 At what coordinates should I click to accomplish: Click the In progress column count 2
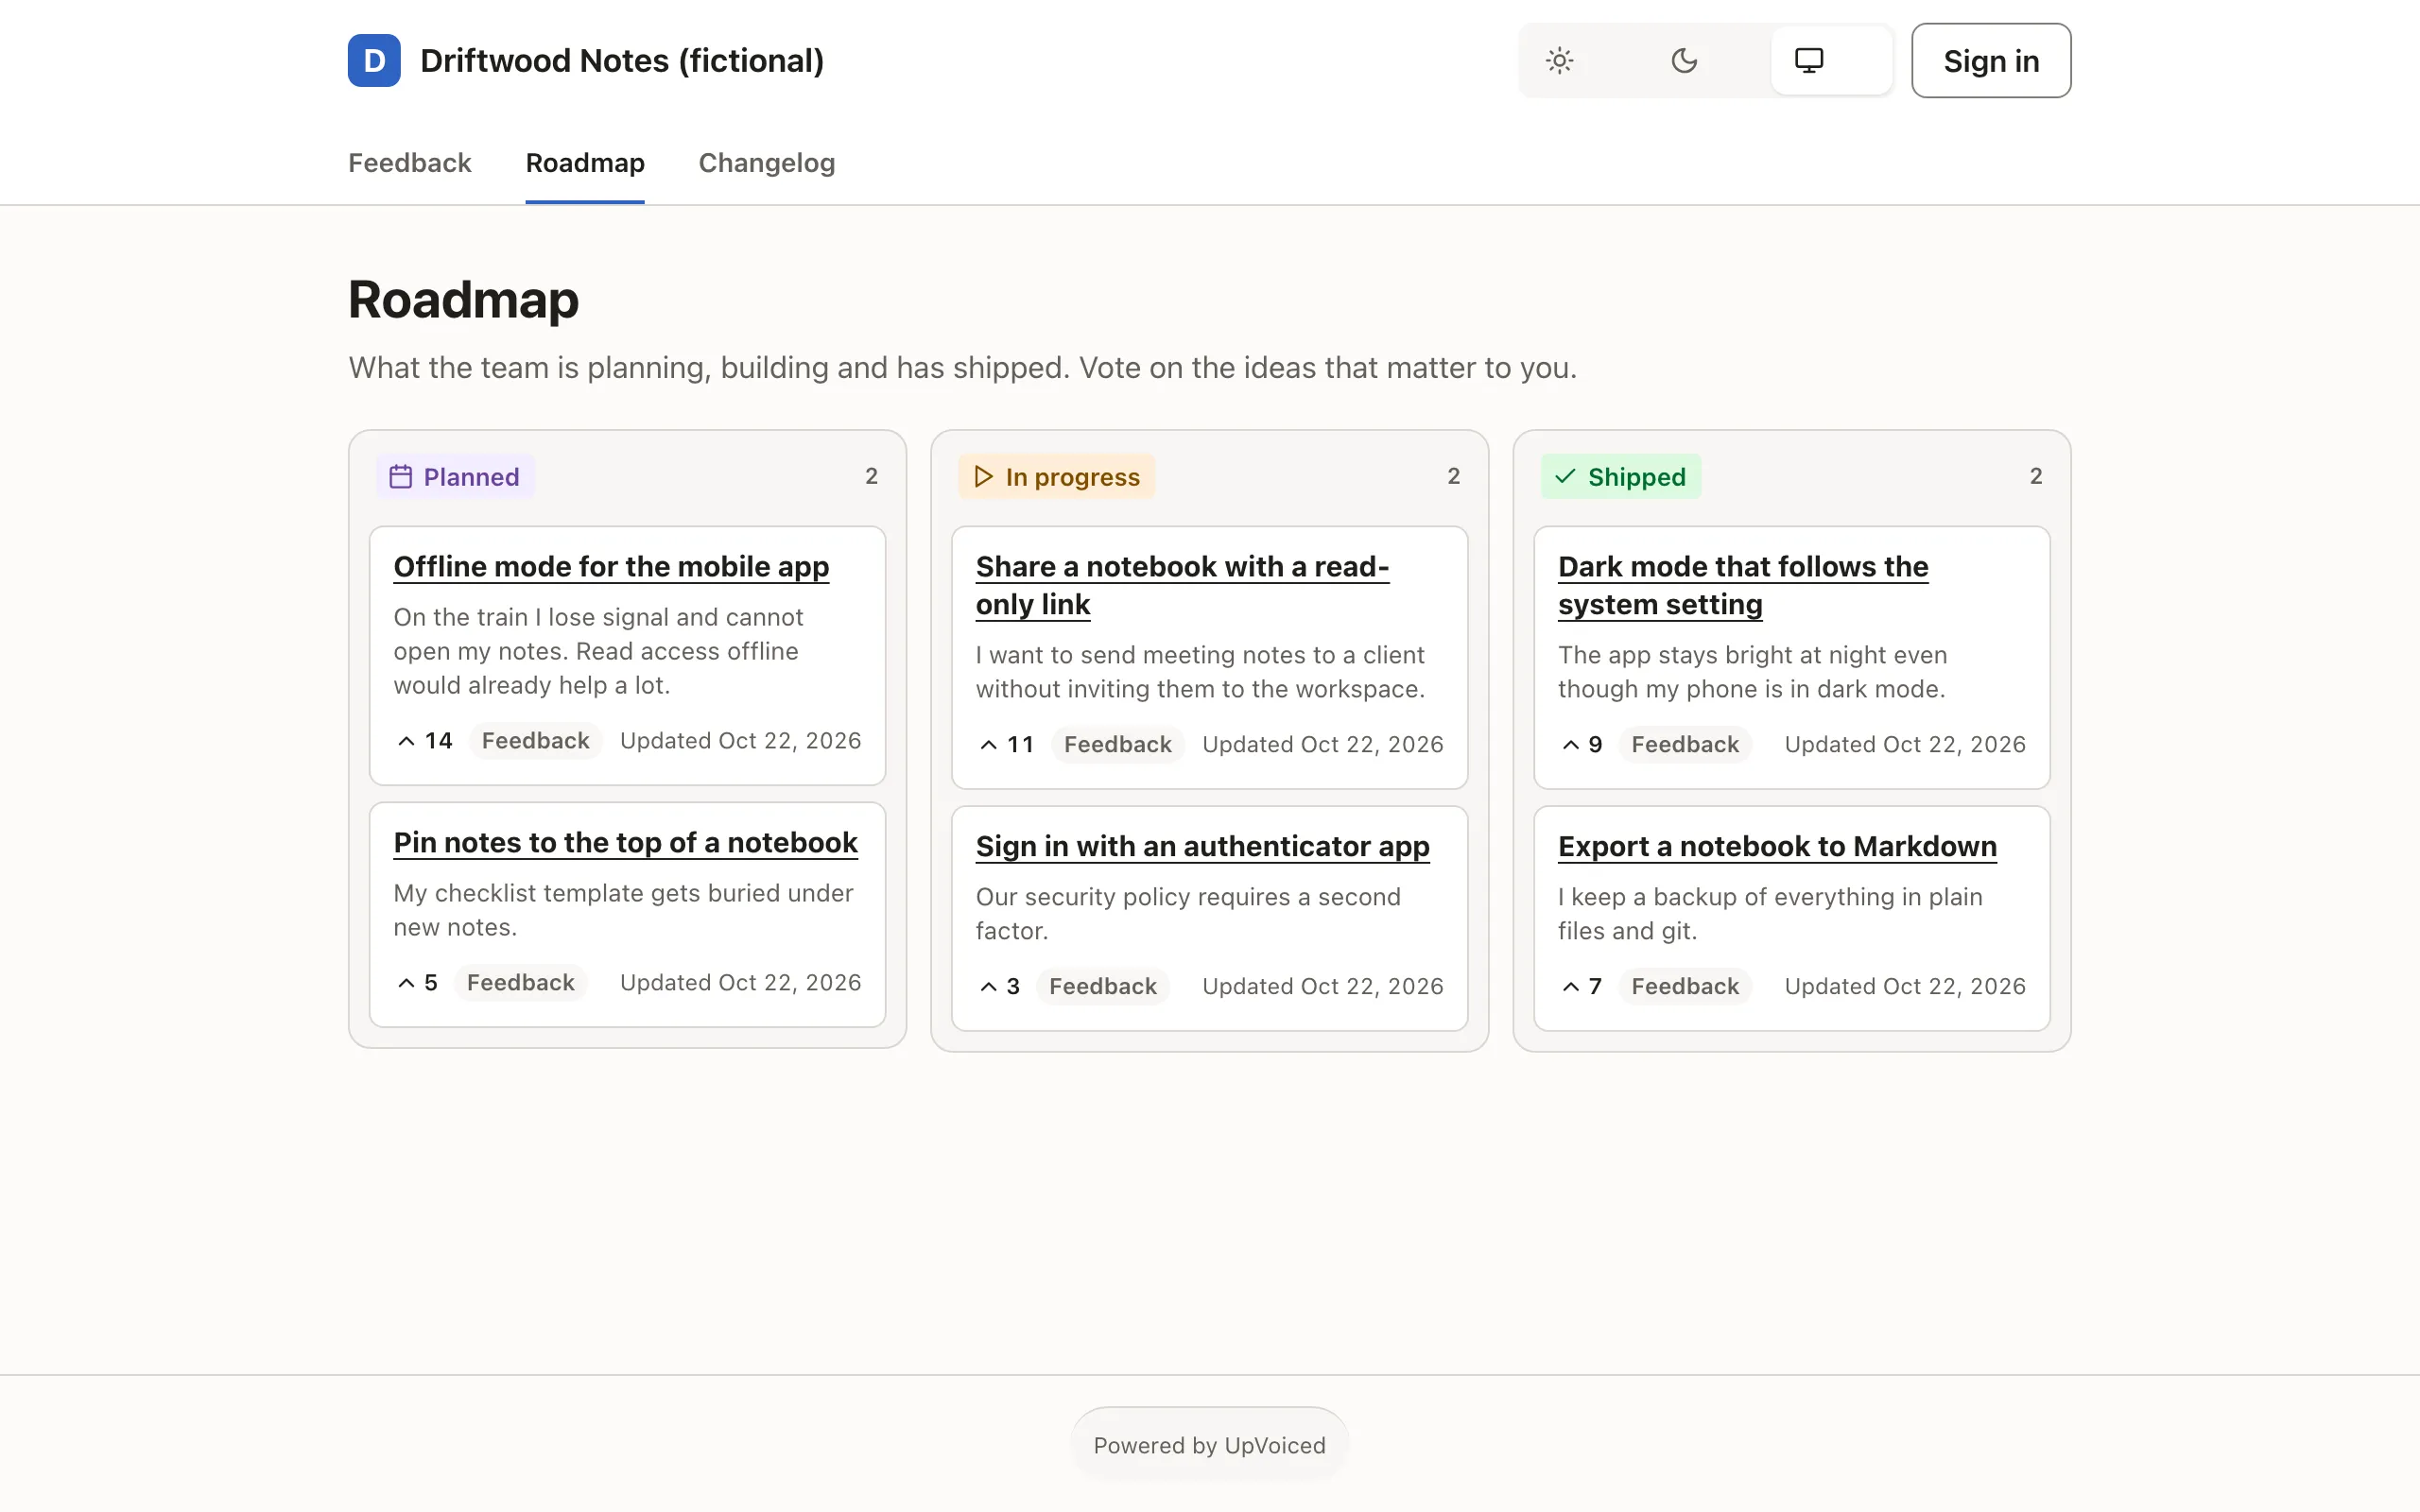1453,477
